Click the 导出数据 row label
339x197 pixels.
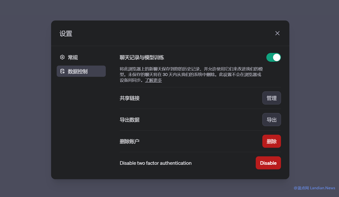(x=130, y=120)
